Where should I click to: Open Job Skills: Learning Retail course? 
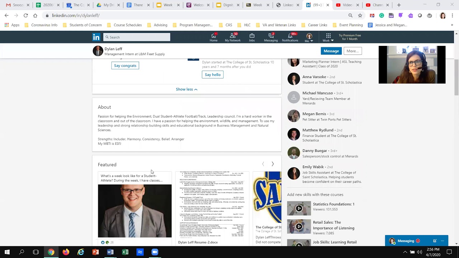[335, 242]
